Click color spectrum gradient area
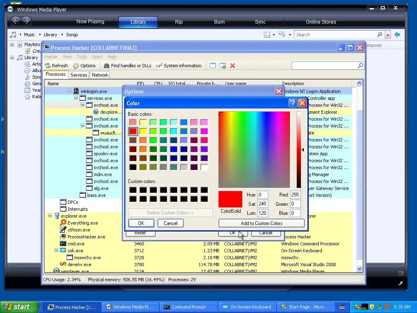417x313 pixels. click(254, 150)
